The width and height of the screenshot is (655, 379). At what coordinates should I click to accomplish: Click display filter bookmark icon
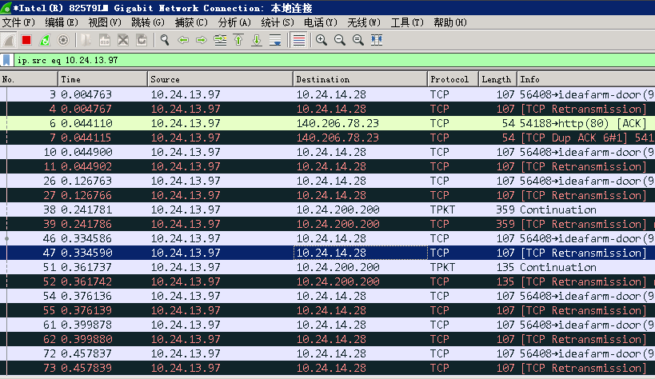pos(6,60)
